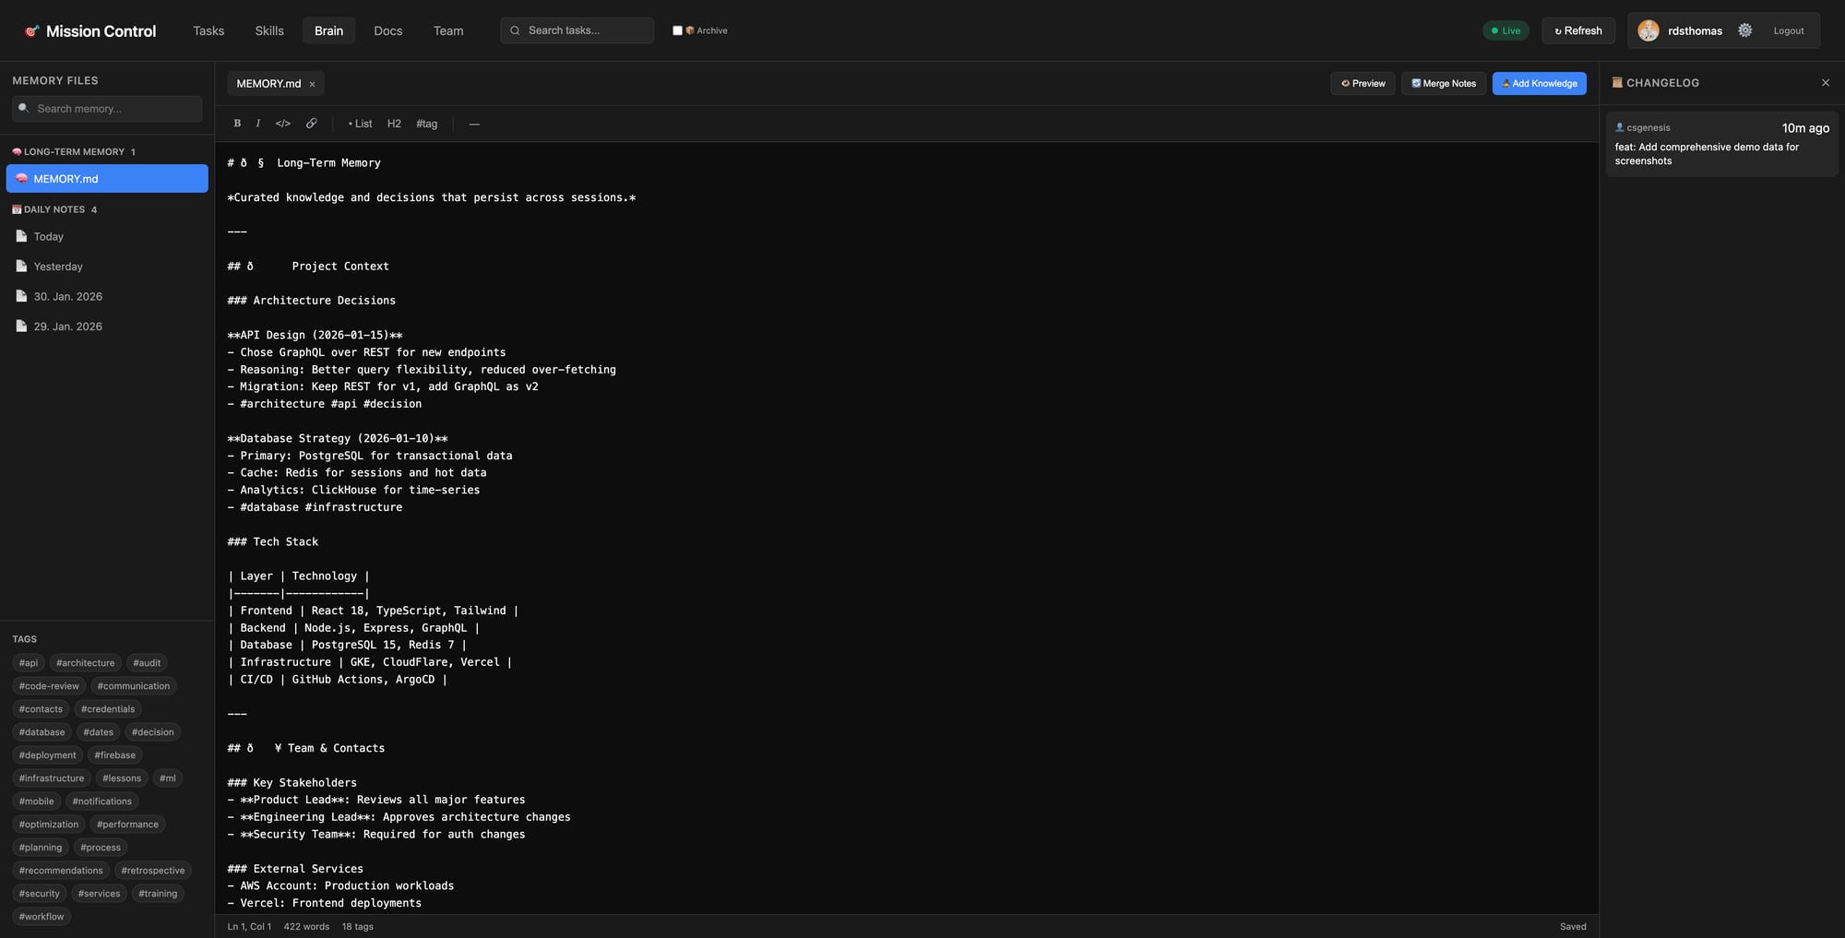This screenshot has height=938, width=1845.
Task: Toggle the Live status indicator
Action: click(x=1506, y=30)
